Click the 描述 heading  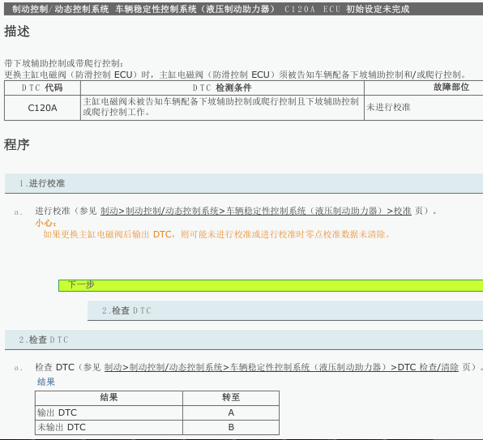pos(17,32)
